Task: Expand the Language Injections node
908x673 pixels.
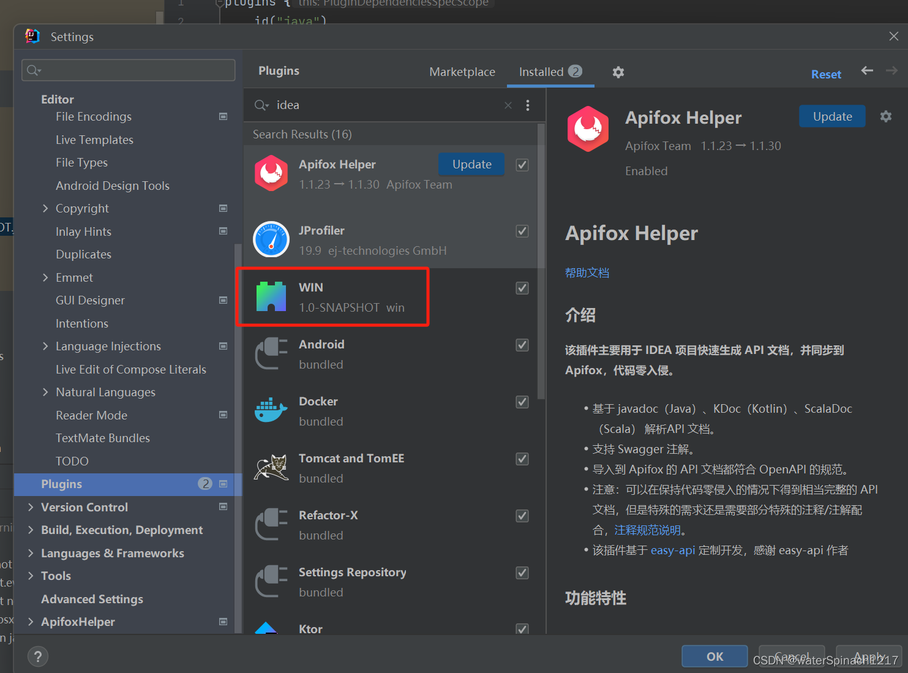Action: [x=45, y=346]
